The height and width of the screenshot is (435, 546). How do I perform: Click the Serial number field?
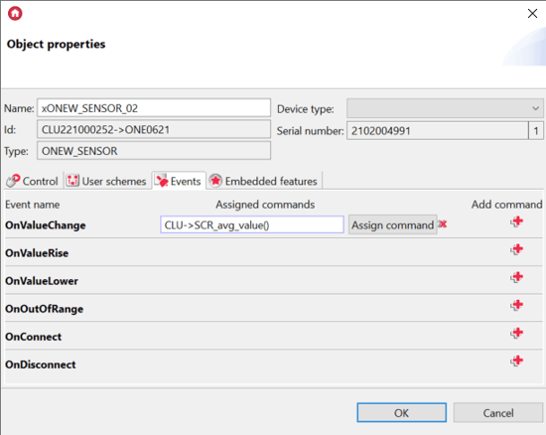(x=438, y=131)
